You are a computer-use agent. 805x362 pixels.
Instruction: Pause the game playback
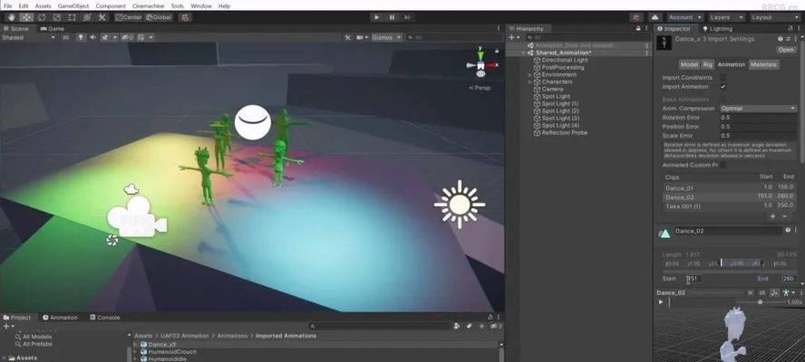pos(393,17)
